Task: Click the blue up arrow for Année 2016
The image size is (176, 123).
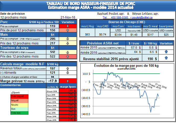Action: click(166, 52)
